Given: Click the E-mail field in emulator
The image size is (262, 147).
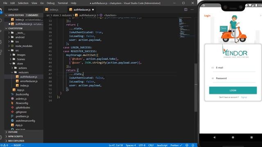Looking at the screenshot, I should 233,68.
